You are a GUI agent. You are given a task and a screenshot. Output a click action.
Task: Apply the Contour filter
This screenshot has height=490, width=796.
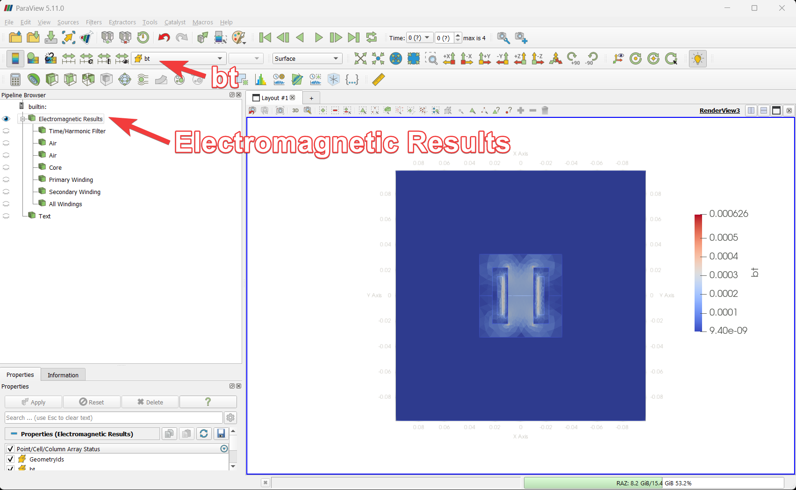click(34, 79)
